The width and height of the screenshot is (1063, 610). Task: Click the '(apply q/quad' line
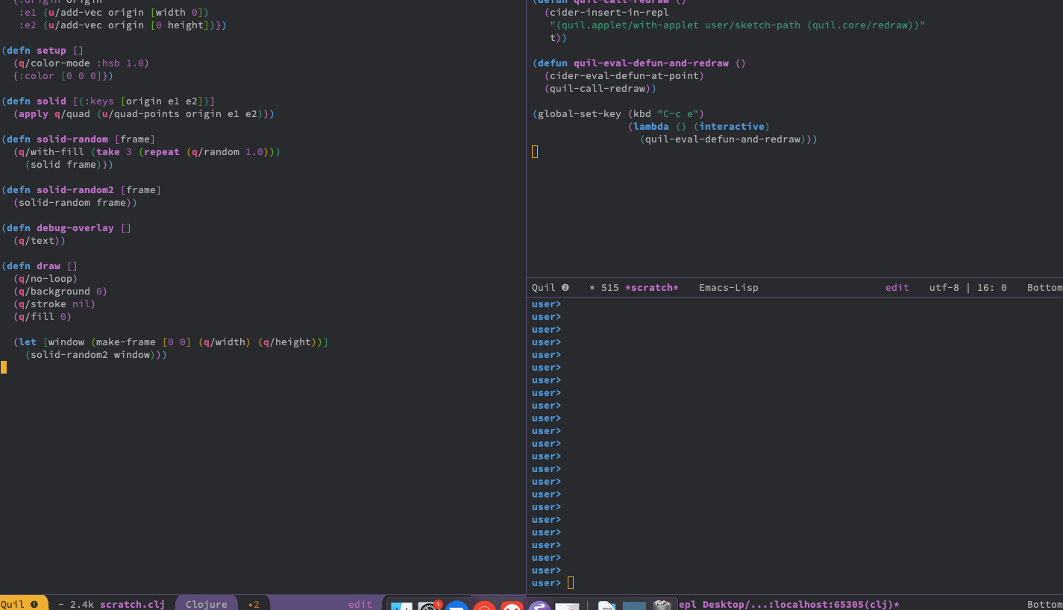[x=143, y=113]
